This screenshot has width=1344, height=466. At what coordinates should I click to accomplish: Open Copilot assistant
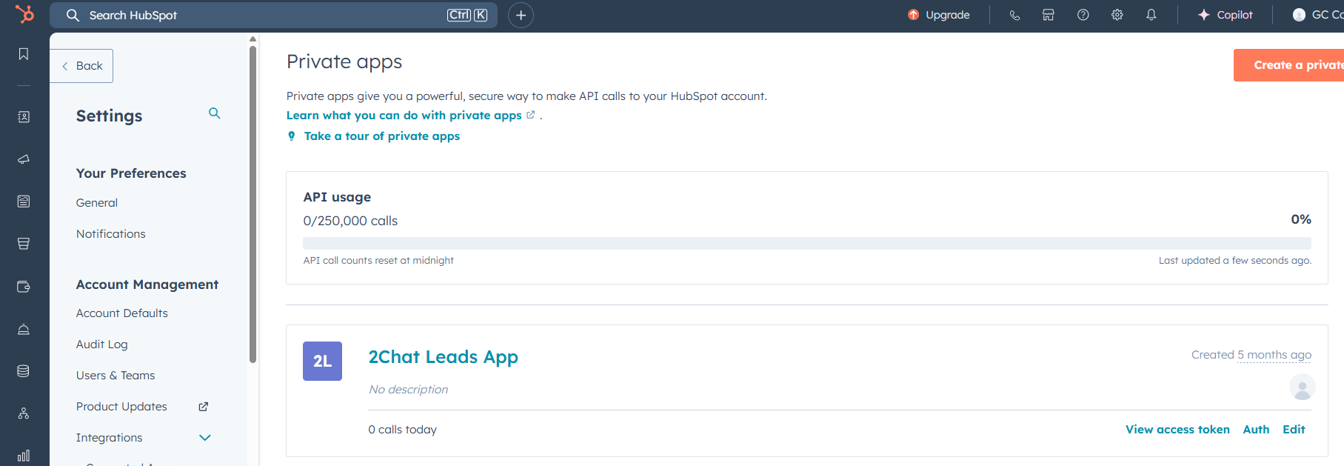pyautogui.click(x=1226, y=15)
